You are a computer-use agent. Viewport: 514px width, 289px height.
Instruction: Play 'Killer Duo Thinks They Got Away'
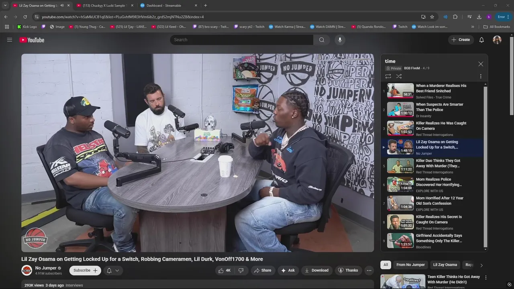(x=433, y=166)
